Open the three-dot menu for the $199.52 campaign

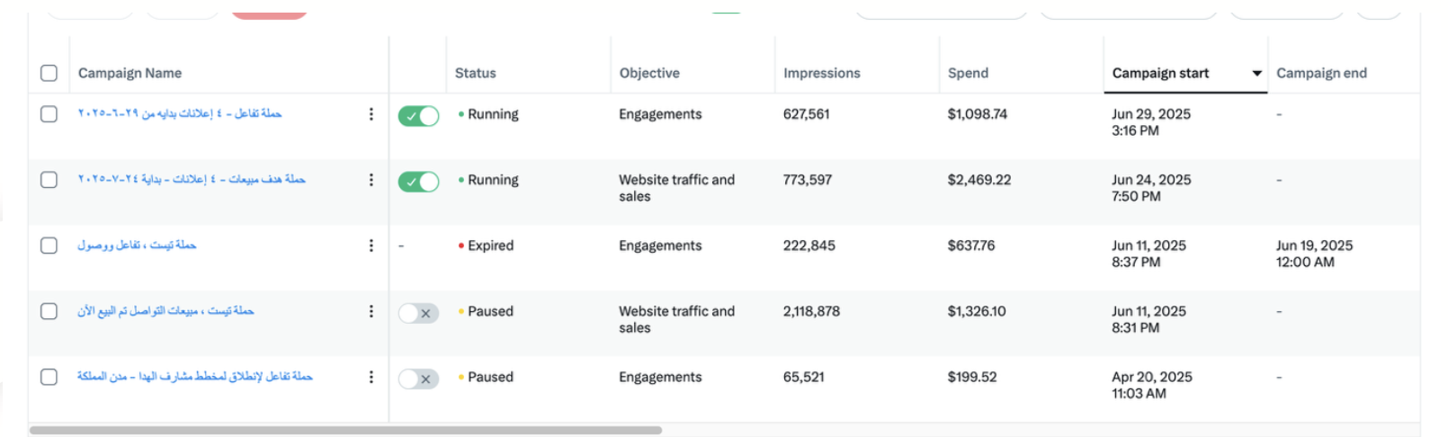pos(371,377)
